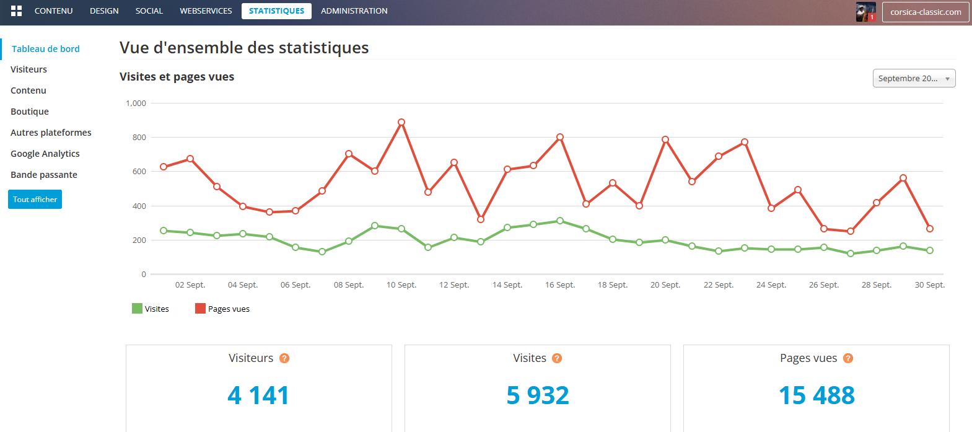This screenshot has height=432, width=972.
Task: Click the user avatar with notification badge
Action: click(865, 12)
